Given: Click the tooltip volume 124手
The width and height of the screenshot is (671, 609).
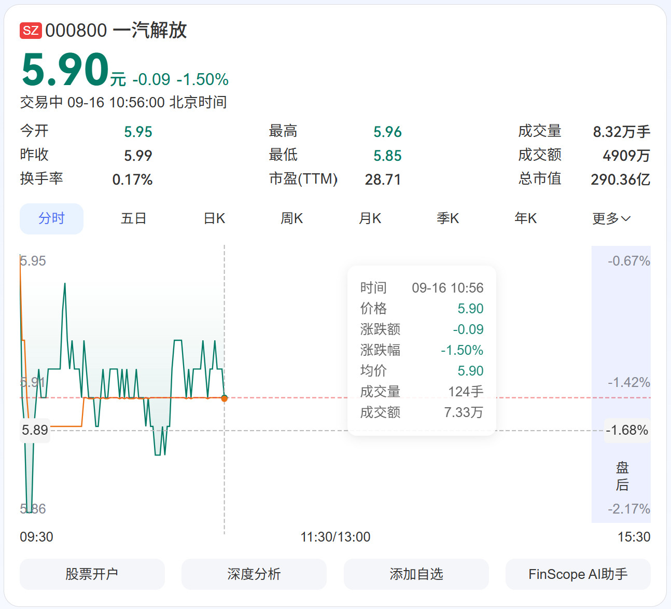Looking at the screenshot, I should [466, 392].
